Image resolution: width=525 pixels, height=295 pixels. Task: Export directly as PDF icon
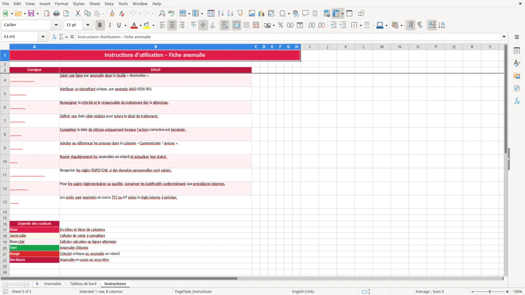(x=46, y=14)
